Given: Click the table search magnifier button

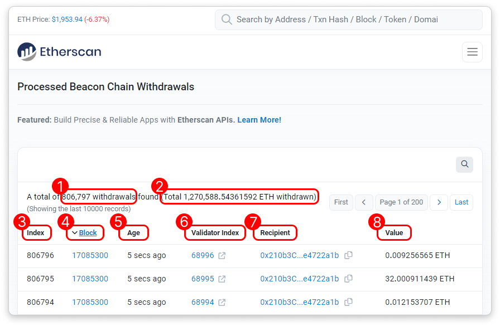Looking at the screenshot, I should tap(464, 164).
